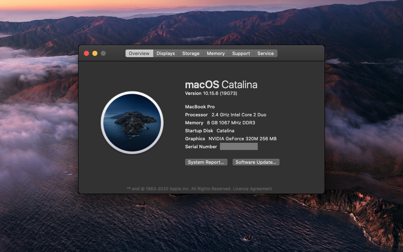Click the Processor label
The width and height of the screenshot is (403, 252).
[196, 115]
